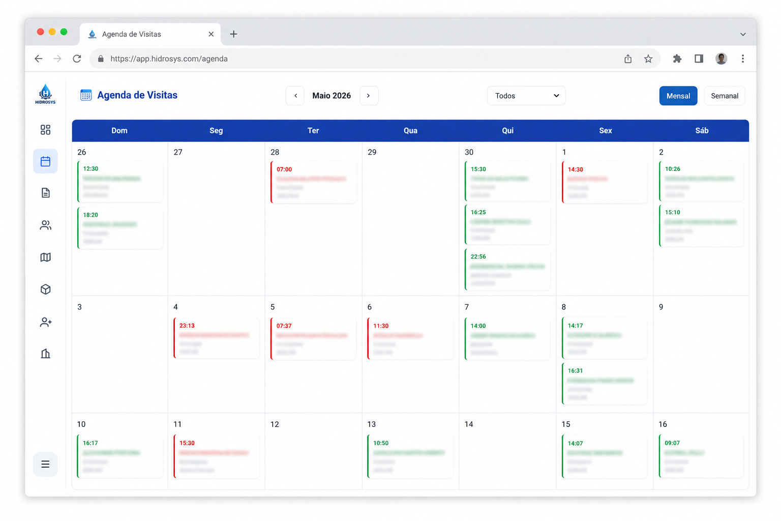
Task: Open the 15:30 visit on day 30
Action: [x=507, y=181]
